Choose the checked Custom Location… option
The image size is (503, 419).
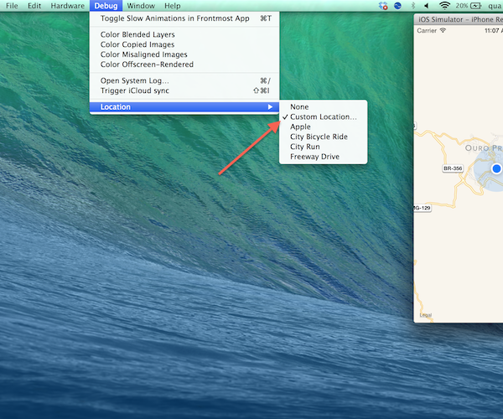(324, 116)
